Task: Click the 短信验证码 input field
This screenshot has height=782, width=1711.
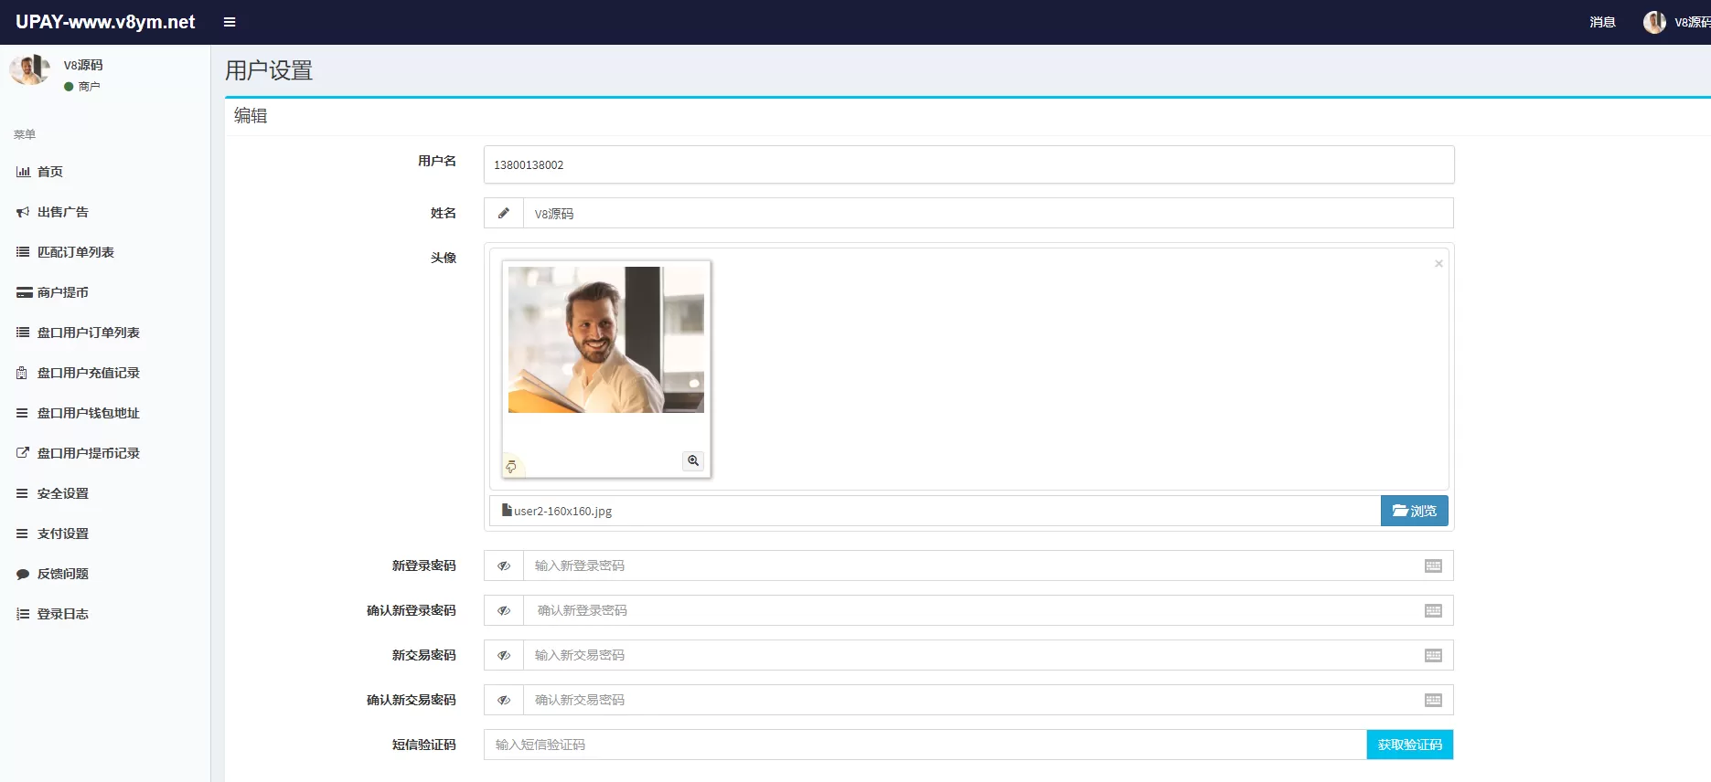Action: [x=924, y=745]
